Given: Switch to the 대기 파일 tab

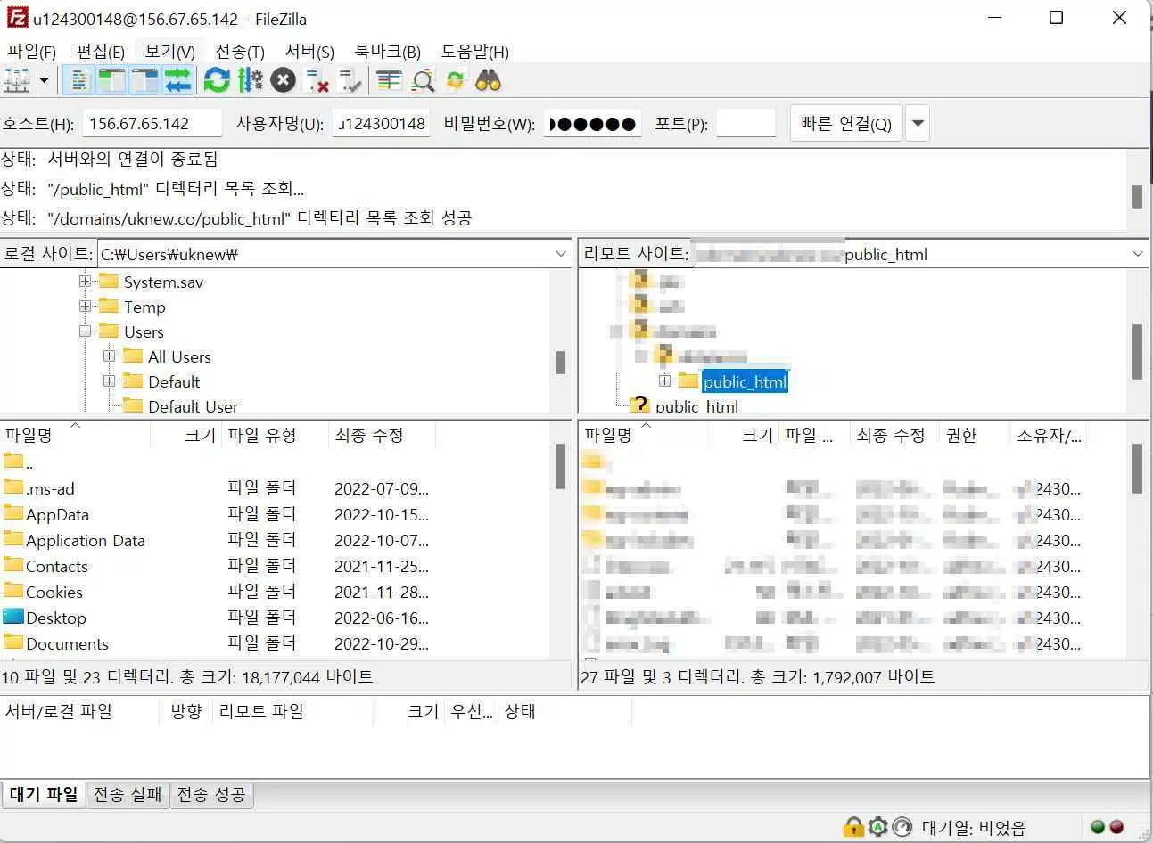Looking at the screenshot, I should (x=44, y=794).
